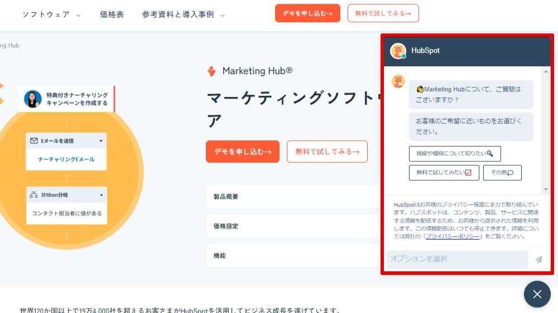Click the HubSpot bot avatar in chat header

[398, 51]
